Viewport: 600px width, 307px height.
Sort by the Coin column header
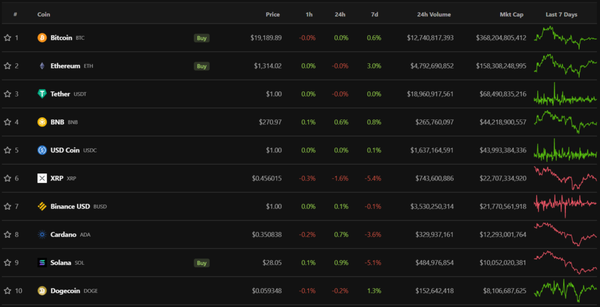pyautogui.click(x=43, y=15)
